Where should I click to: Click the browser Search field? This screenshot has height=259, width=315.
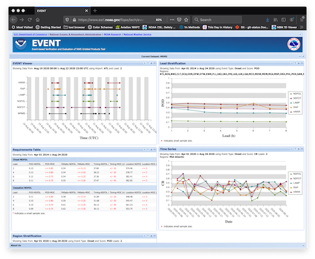click(217, 20)
